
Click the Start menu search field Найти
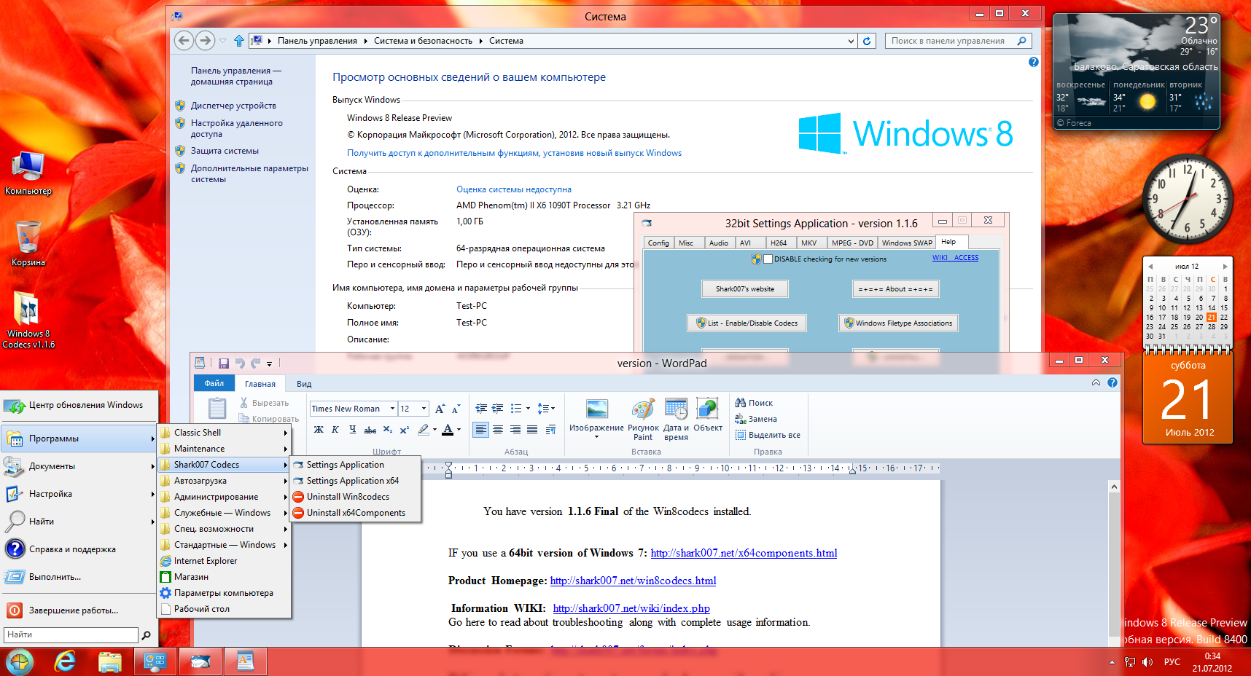click(71, 634)
